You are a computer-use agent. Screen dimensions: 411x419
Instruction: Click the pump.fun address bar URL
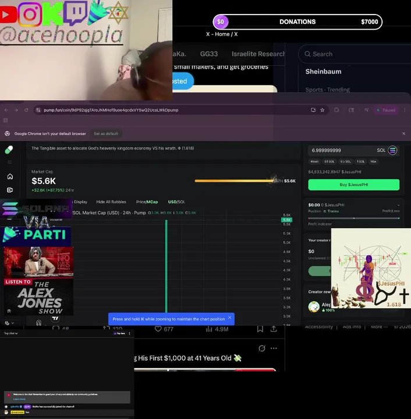pyautogui.click(x=111, y=110)
